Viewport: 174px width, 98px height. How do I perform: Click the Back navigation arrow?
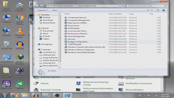pyautogui.click(x=37, y=6)
